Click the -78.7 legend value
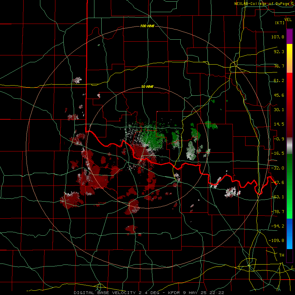The image size is (295, 295). click(x=278, y=212)
